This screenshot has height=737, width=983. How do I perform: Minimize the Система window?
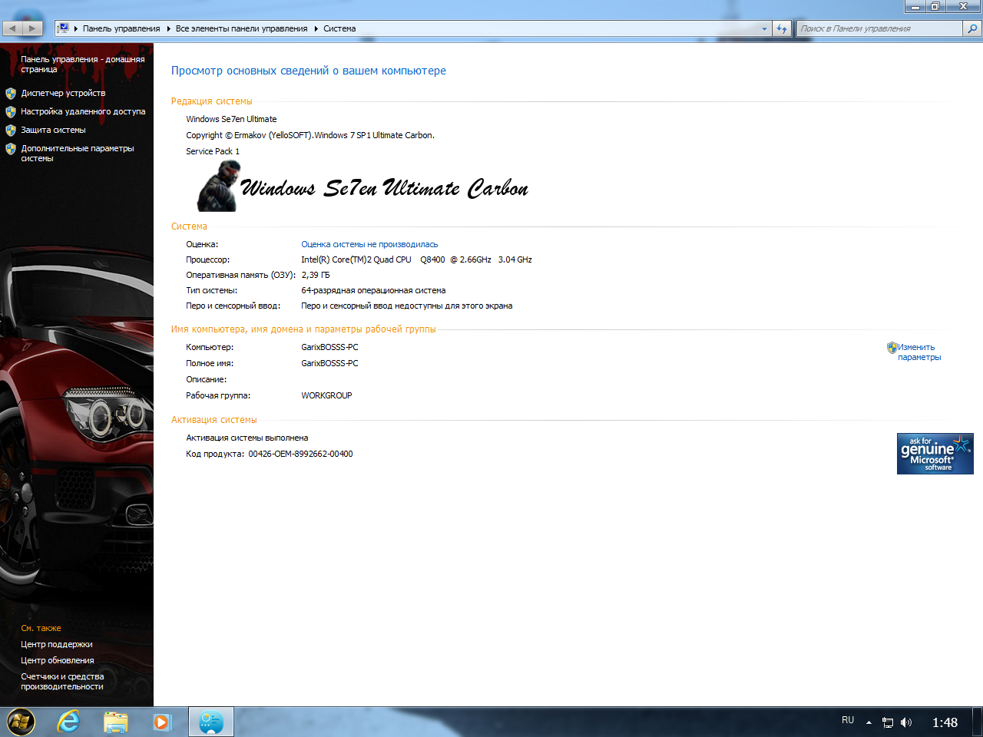click(915, 6)
